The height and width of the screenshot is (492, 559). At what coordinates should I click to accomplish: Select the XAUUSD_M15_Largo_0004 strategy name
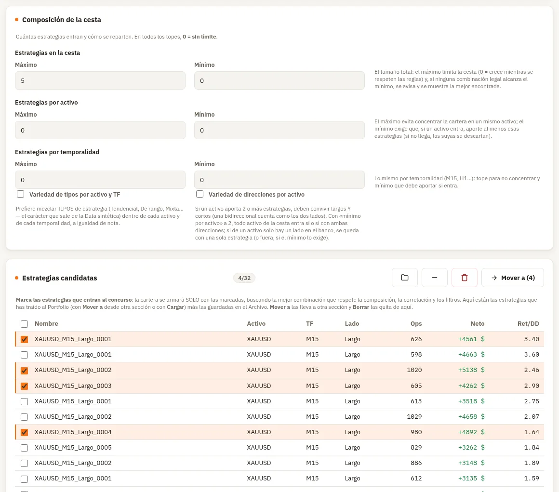[x=73, y=432]
